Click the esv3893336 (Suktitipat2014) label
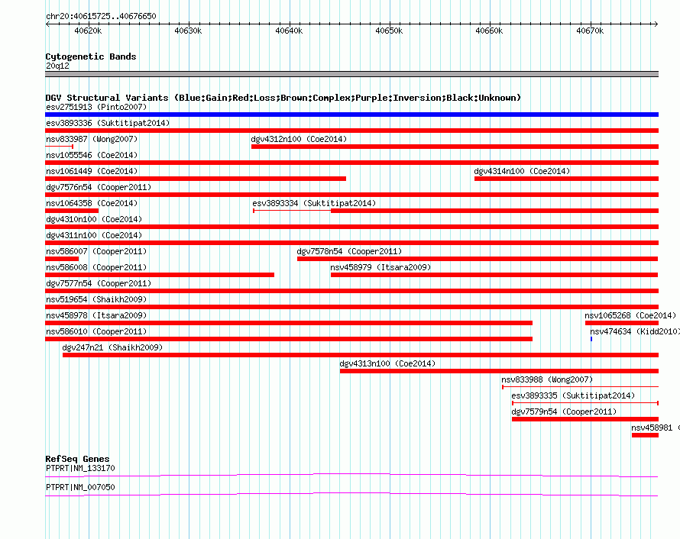Screen dimensions: 680x539 pyautogui.click(x=108, y=123)
